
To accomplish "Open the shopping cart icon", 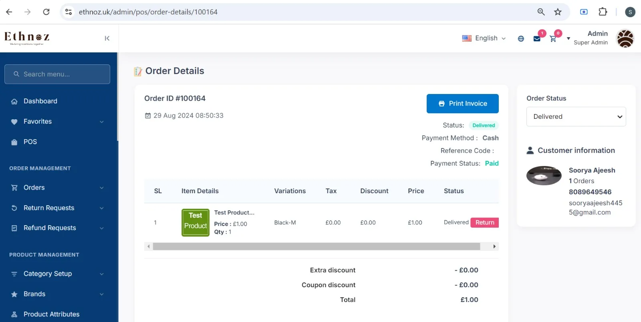I will [553, 39].
